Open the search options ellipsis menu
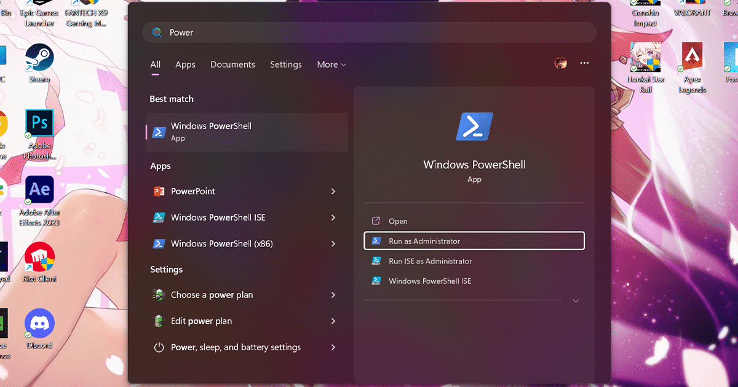The image size is (738, 387). coord(584,63)
